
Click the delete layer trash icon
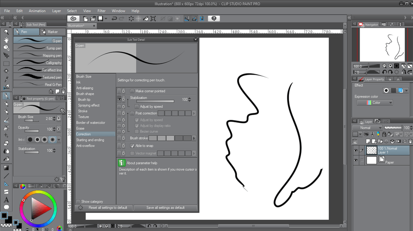[410, 141]
